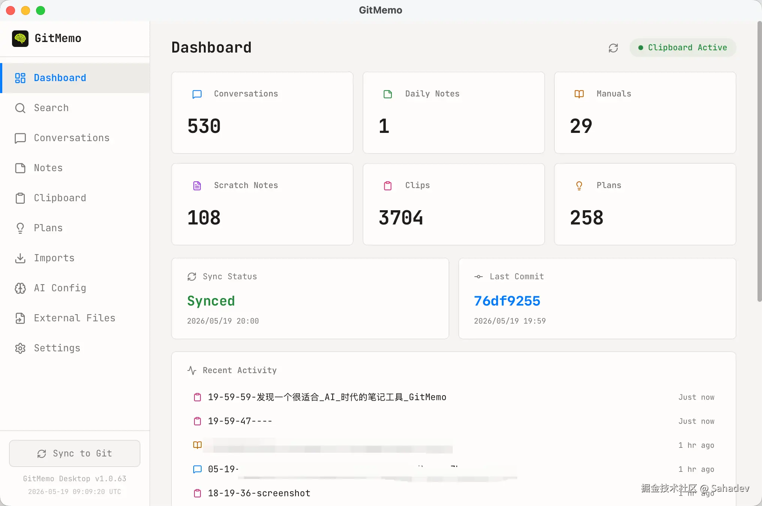Go to External Files
Viewport: 762px width, 506px height.
75,318
